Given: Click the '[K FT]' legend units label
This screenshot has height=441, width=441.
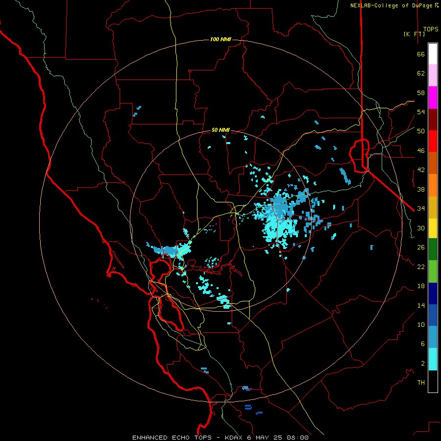Looking at the screenshot, I should (x=414, y=34).
